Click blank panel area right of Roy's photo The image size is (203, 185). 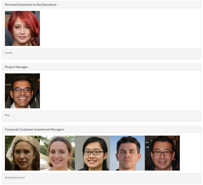120,91
